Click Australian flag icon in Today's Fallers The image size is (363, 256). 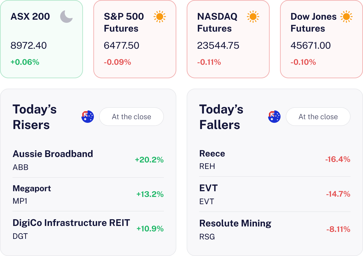pyautogui.click(x=274, y=117)
